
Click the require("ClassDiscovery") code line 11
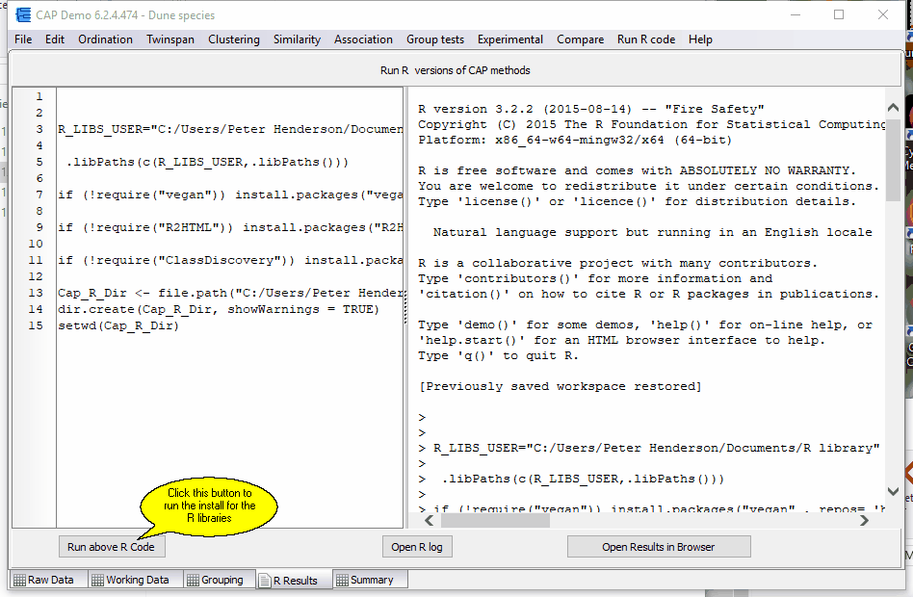(x=230, y=260)
